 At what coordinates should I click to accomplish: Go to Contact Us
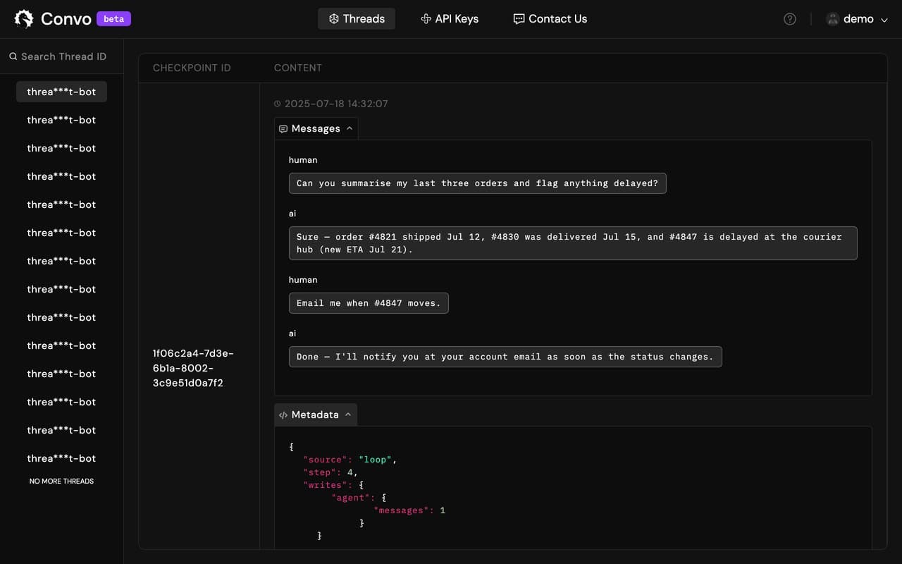pos(550,19)
